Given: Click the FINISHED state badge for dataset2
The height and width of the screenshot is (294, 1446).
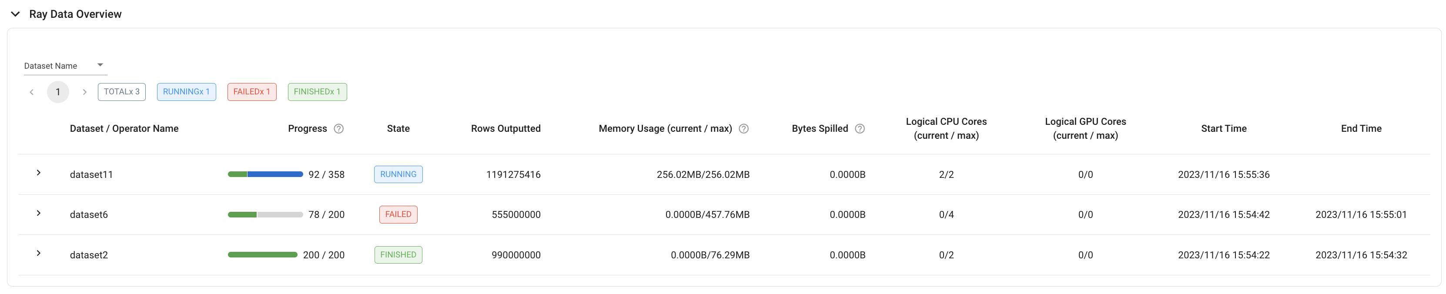Looking at the screenshot, I should tap(398, 254).
